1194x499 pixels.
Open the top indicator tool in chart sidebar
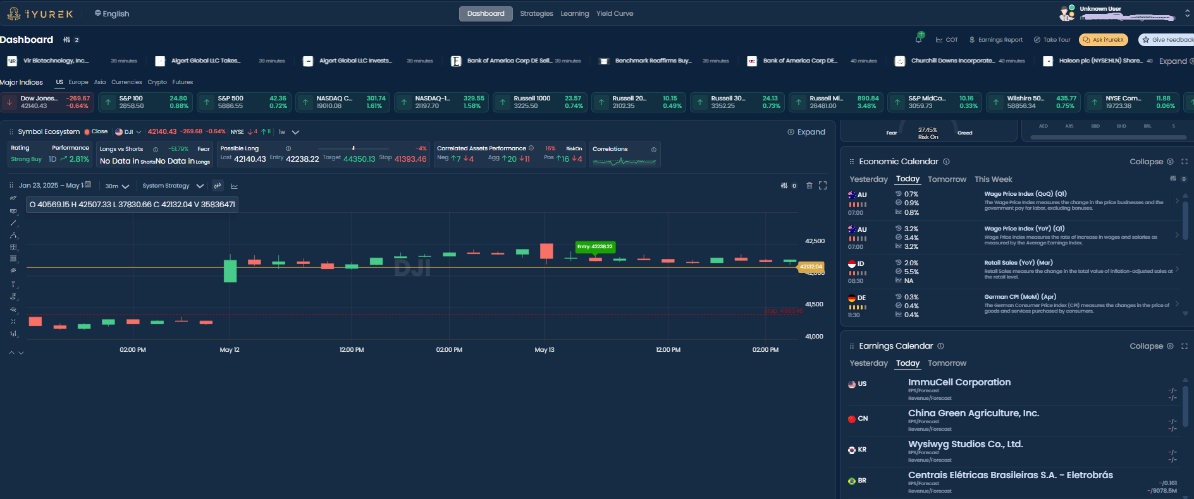13,198
